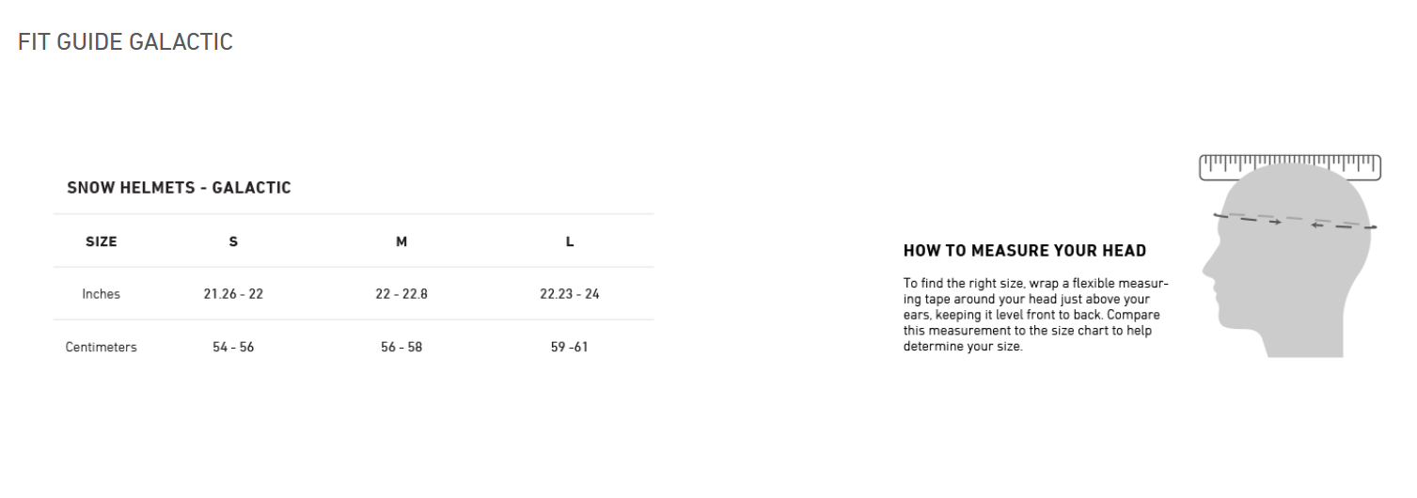Click the dashed measuring tape line

[x=1296, y=221]
